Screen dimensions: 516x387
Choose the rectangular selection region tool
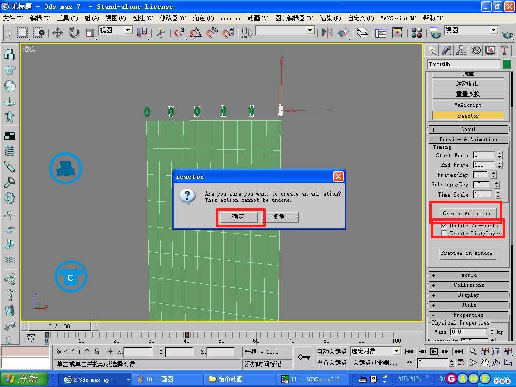pos(22,33)
